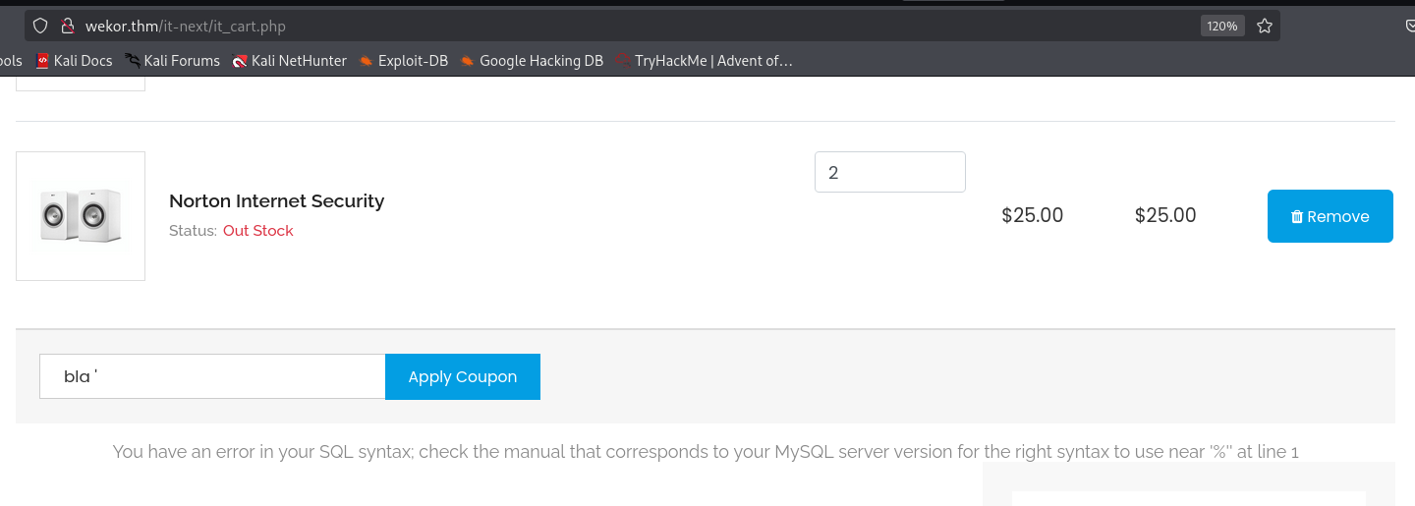Click the Apply Coupon button

pos(463,376)
